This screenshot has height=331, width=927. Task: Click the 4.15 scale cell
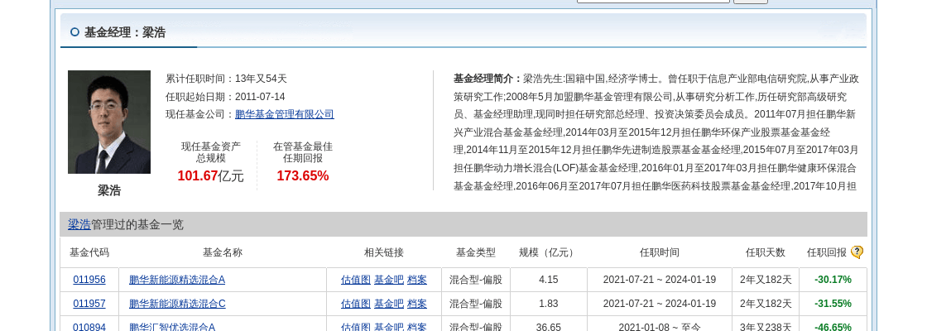[548, 280]
